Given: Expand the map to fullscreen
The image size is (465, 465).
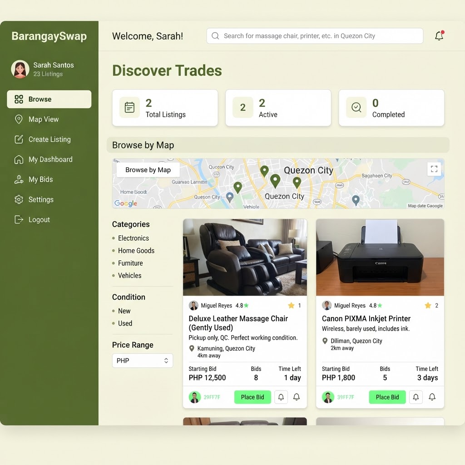Looking at the screenshot, I should 434,169.
